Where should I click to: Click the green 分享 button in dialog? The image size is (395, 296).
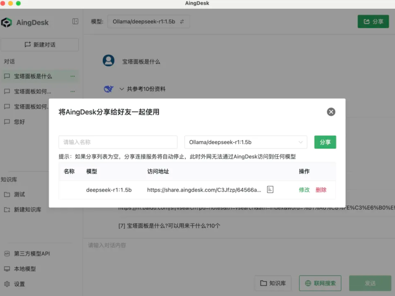pyautogui.click(x=325, y=142)
